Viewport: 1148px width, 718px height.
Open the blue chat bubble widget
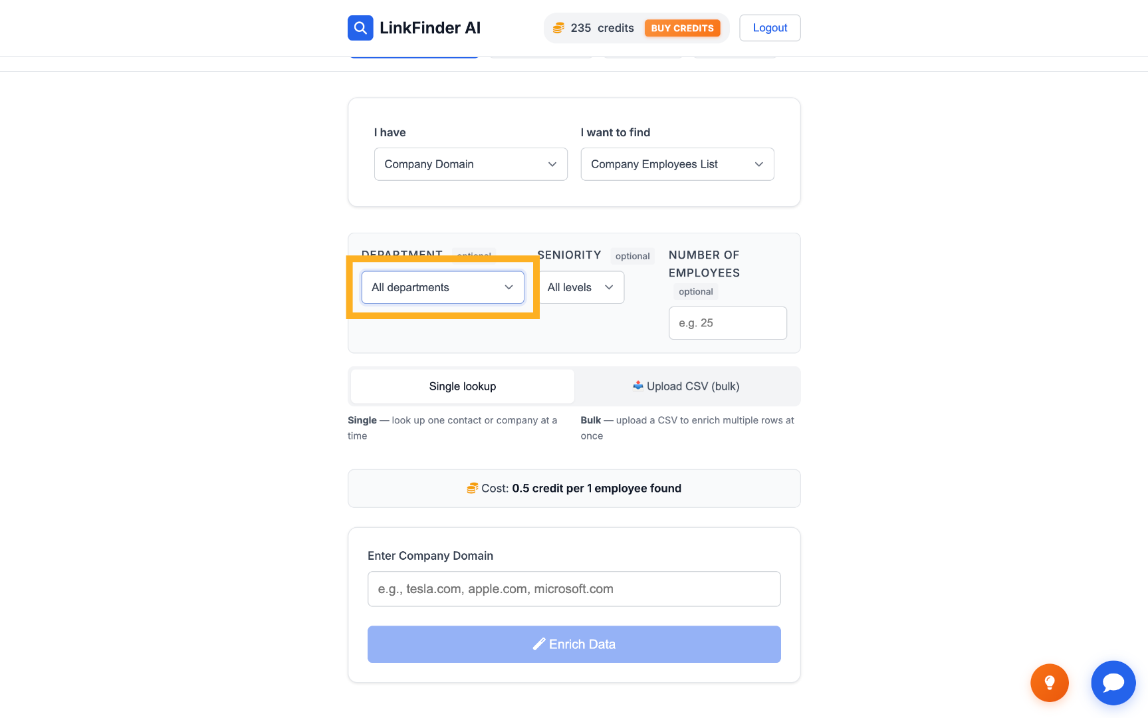(1113, 683)
